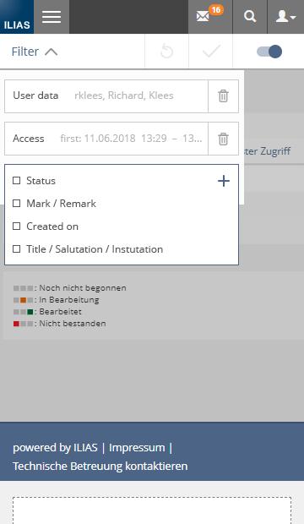304x524 pixels.
Task: Check Title / Salutation / Instutation checkbox
Action: pos(16,249)
